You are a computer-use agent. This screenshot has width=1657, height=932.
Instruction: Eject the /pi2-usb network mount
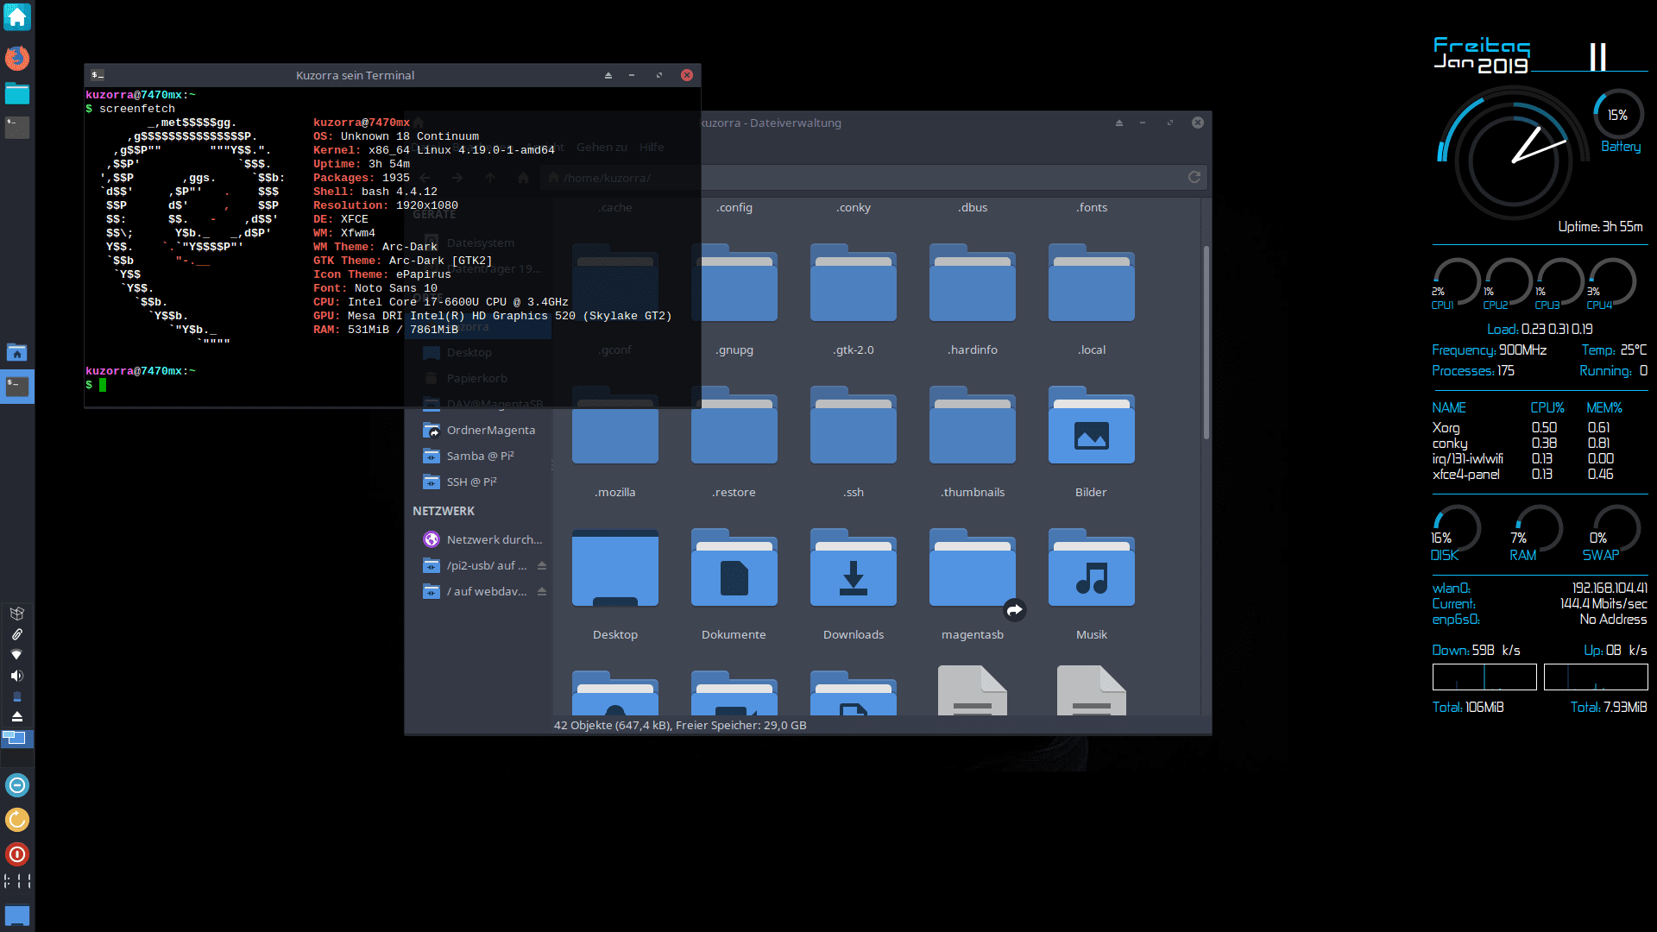pyautogui.click(x=542, y=565)
